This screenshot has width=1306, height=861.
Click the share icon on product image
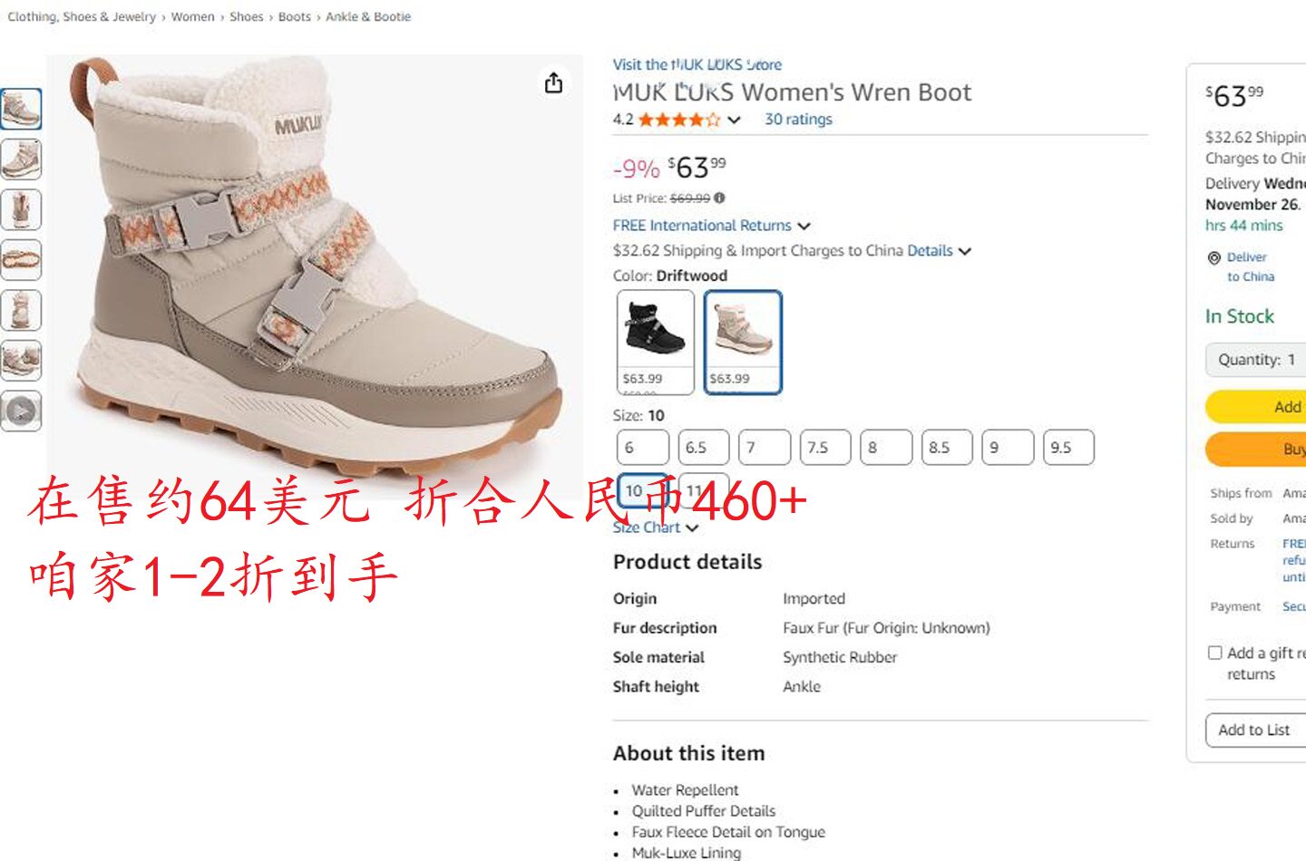553,83
